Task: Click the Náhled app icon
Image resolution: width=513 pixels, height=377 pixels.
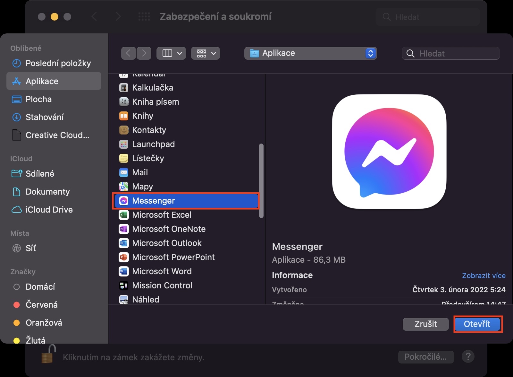Action: [124, 300]
